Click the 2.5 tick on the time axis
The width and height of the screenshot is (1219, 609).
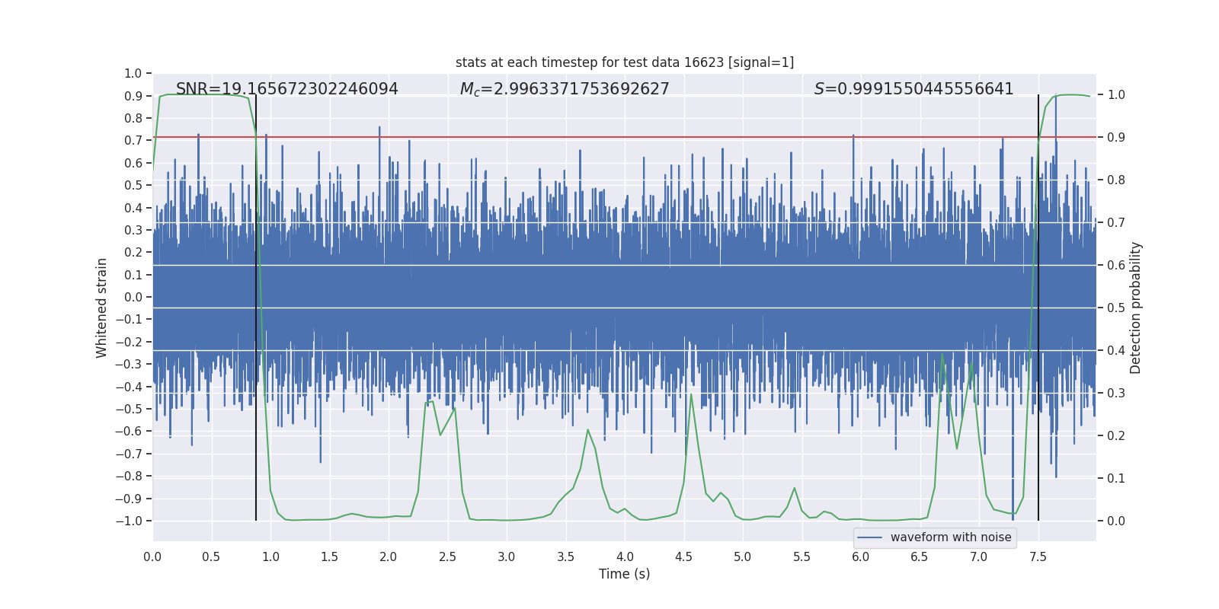447,556
